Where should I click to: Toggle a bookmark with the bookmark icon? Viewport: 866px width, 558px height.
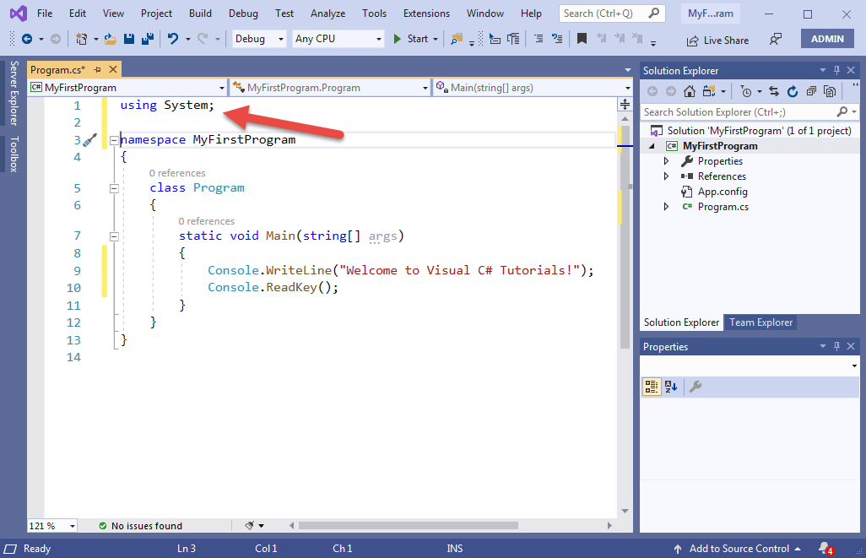[x=582, y=39]
